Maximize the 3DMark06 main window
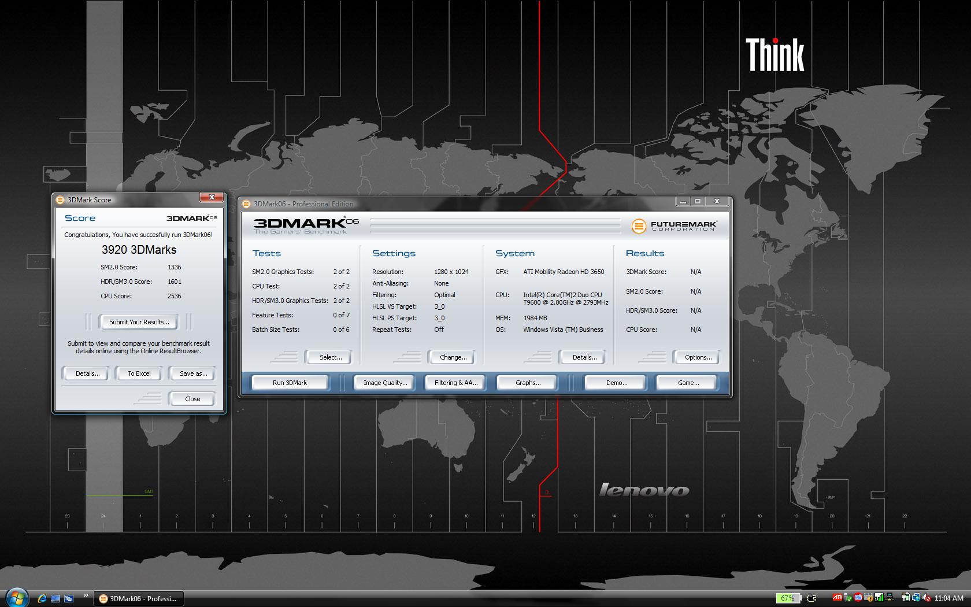971x607 pixels. [698, 201]
